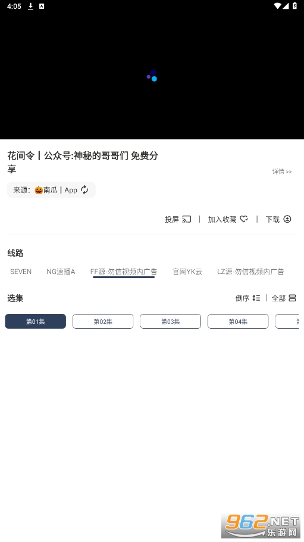304x542 pixels.
Task: Select episode 第01集
Action: [x=36, y=321]
